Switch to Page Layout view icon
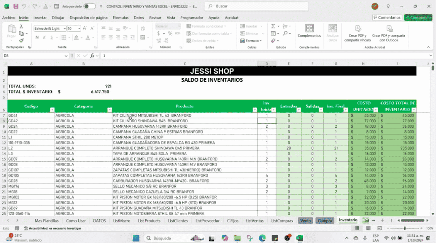This screenshot has width=436, height=243. pos(368,228)
